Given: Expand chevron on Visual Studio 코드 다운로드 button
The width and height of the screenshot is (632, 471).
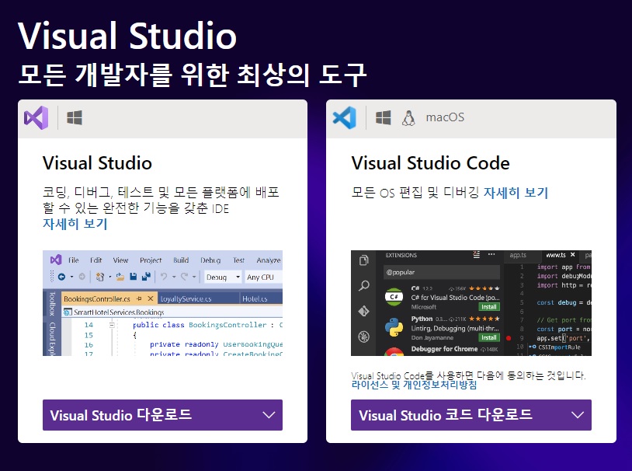Looking at the screenshot, I should 578,415.
